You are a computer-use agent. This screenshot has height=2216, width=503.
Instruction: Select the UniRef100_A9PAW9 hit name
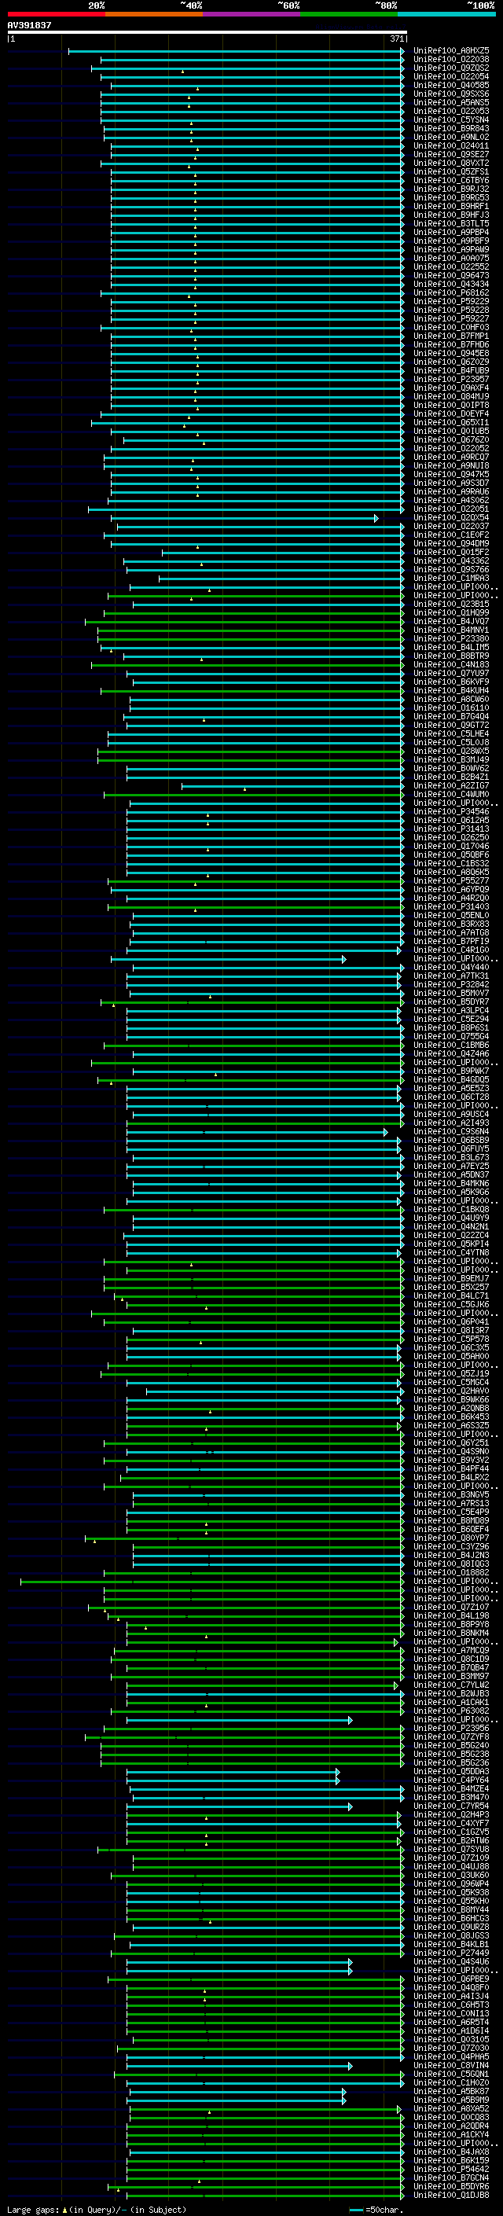(451, 249)
